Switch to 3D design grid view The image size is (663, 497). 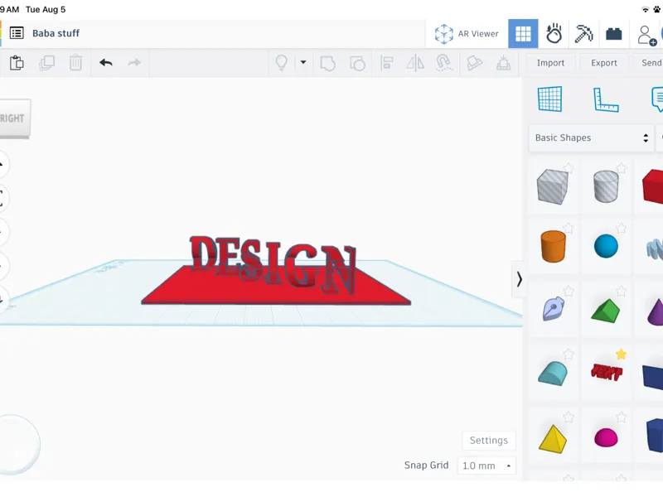523,33
